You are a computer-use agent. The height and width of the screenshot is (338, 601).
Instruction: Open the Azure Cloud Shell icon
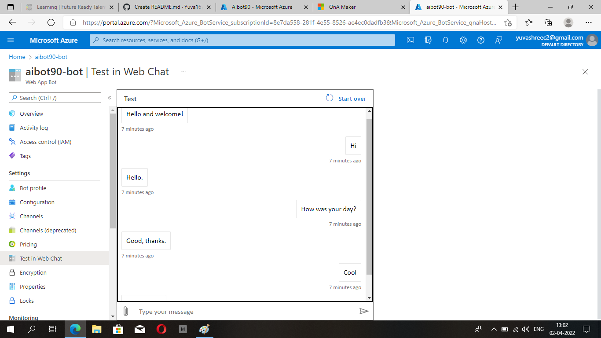click(x=410, y=40)
